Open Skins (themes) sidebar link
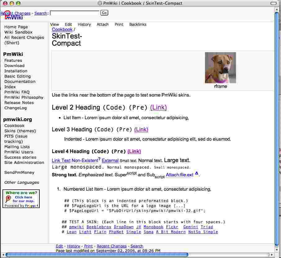Screen dimensions: 281x258 (x=20, y=131)
